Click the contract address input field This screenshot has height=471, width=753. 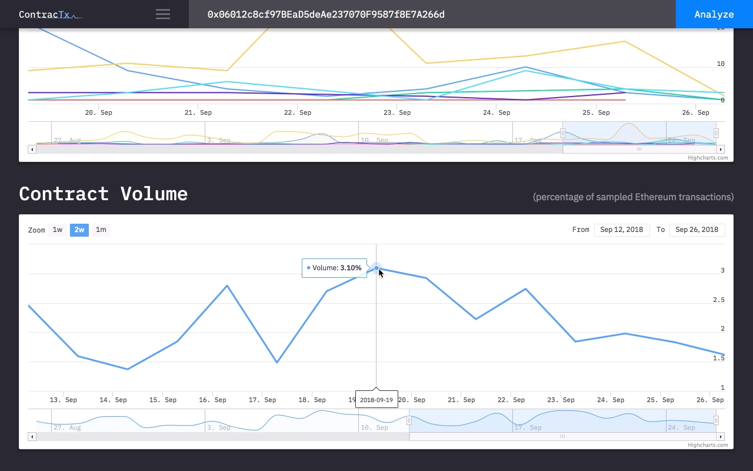(432, 14)
